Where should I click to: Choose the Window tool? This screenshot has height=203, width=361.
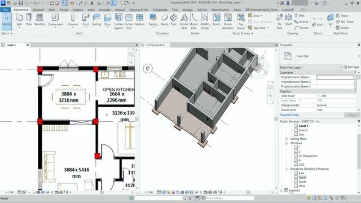tap(39, 20)
